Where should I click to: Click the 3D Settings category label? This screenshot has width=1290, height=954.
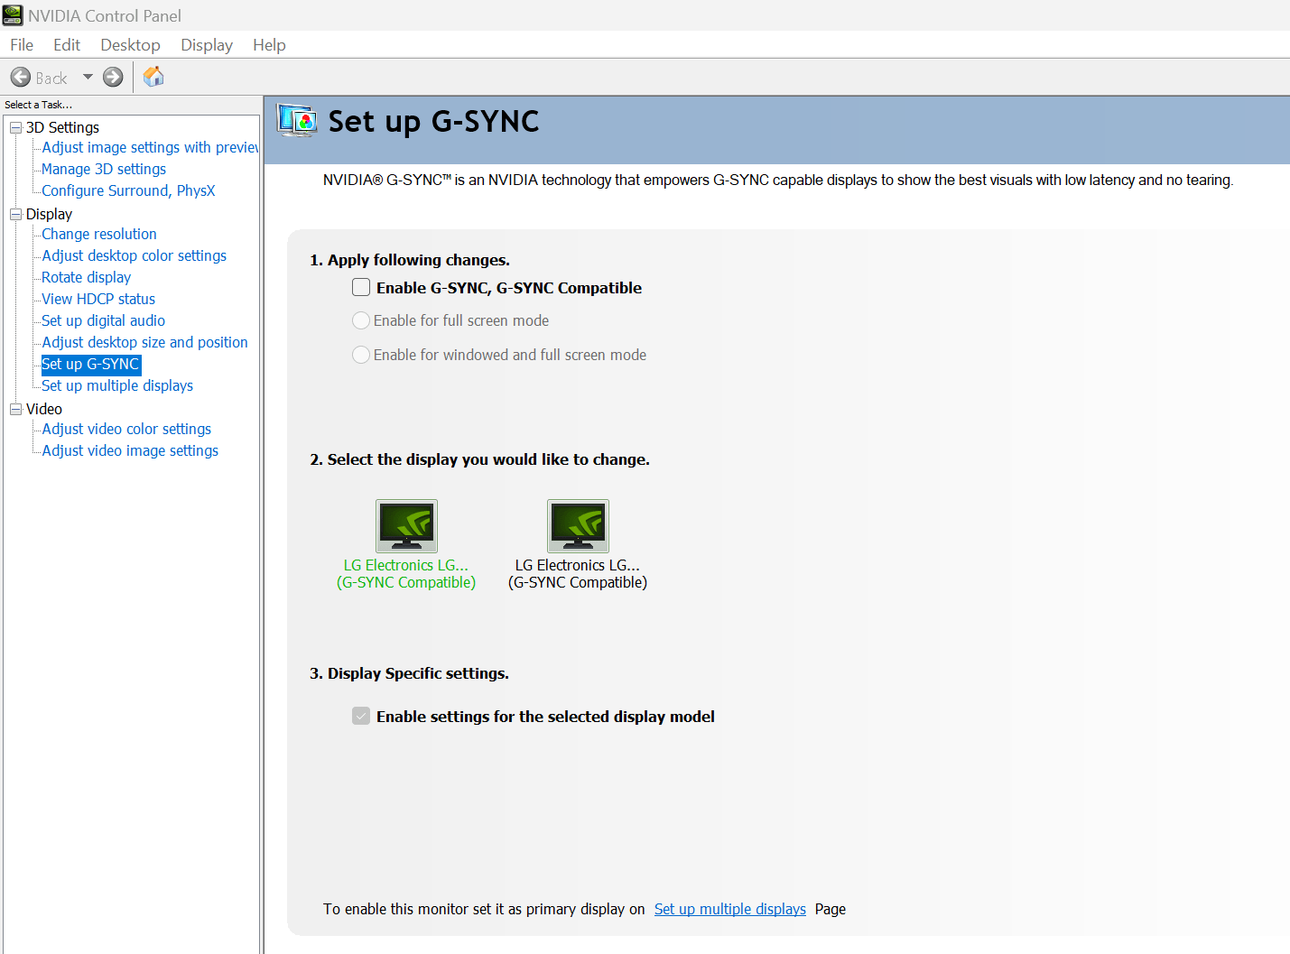pyautogui.click(x=62, y=127)
